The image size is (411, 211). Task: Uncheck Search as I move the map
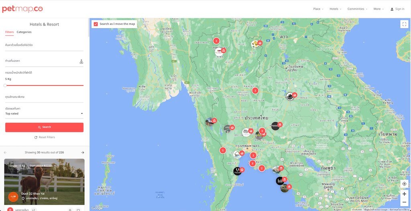coord(96,24)
